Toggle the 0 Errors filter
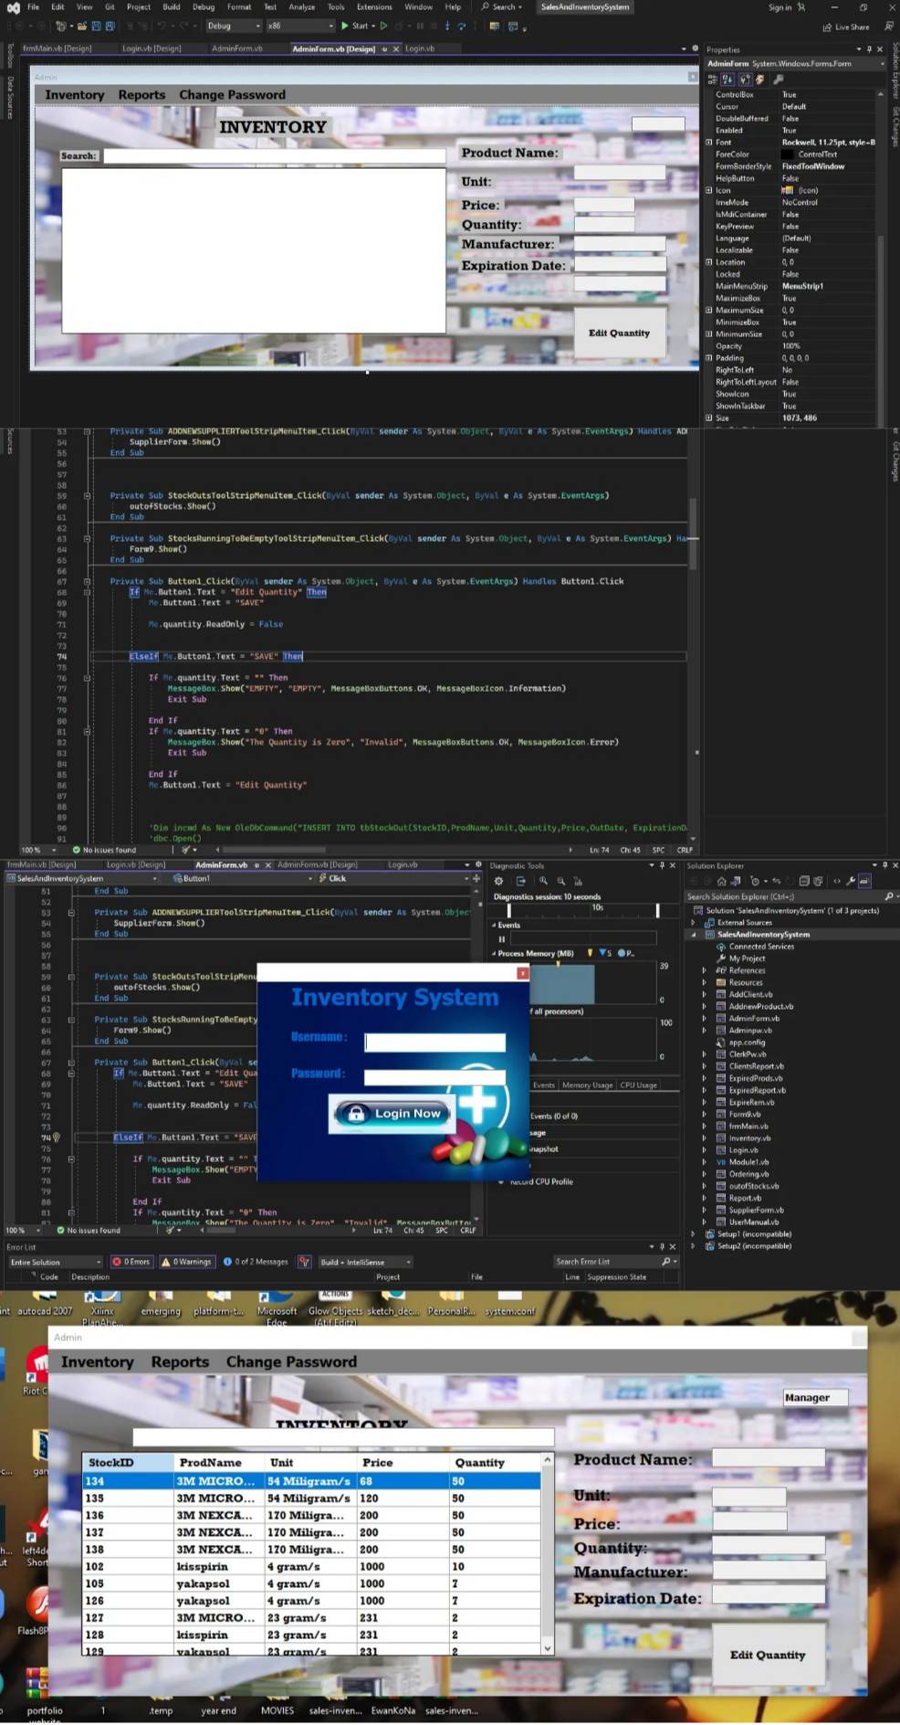Viewport: 900px width, 1725px height. [x=131, y=1262]
